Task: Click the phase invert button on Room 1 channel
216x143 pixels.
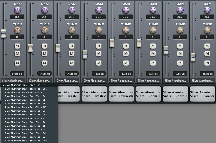Action: 153,63
